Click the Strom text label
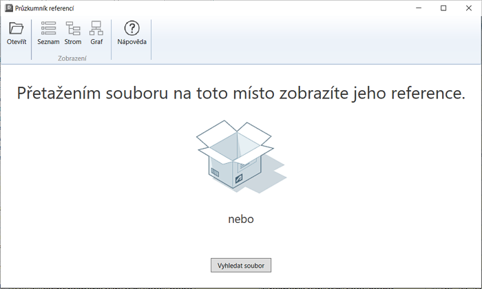This screenshot has height=289, width=482. [x=73, y=42]
